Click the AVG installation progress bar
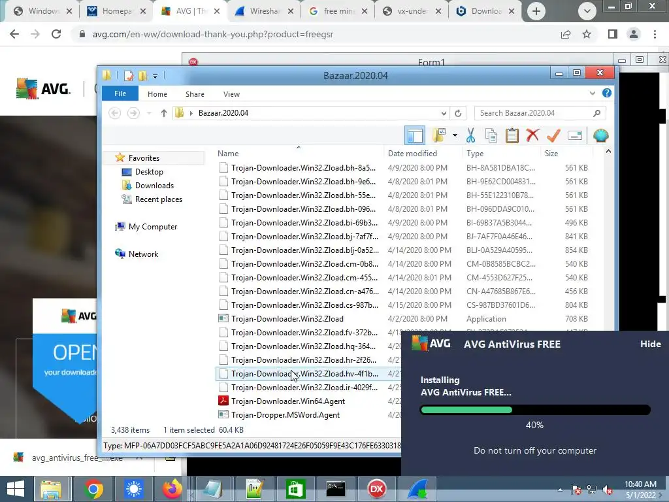This screenshot has height=502, width=669. click(x=536, y=410)
